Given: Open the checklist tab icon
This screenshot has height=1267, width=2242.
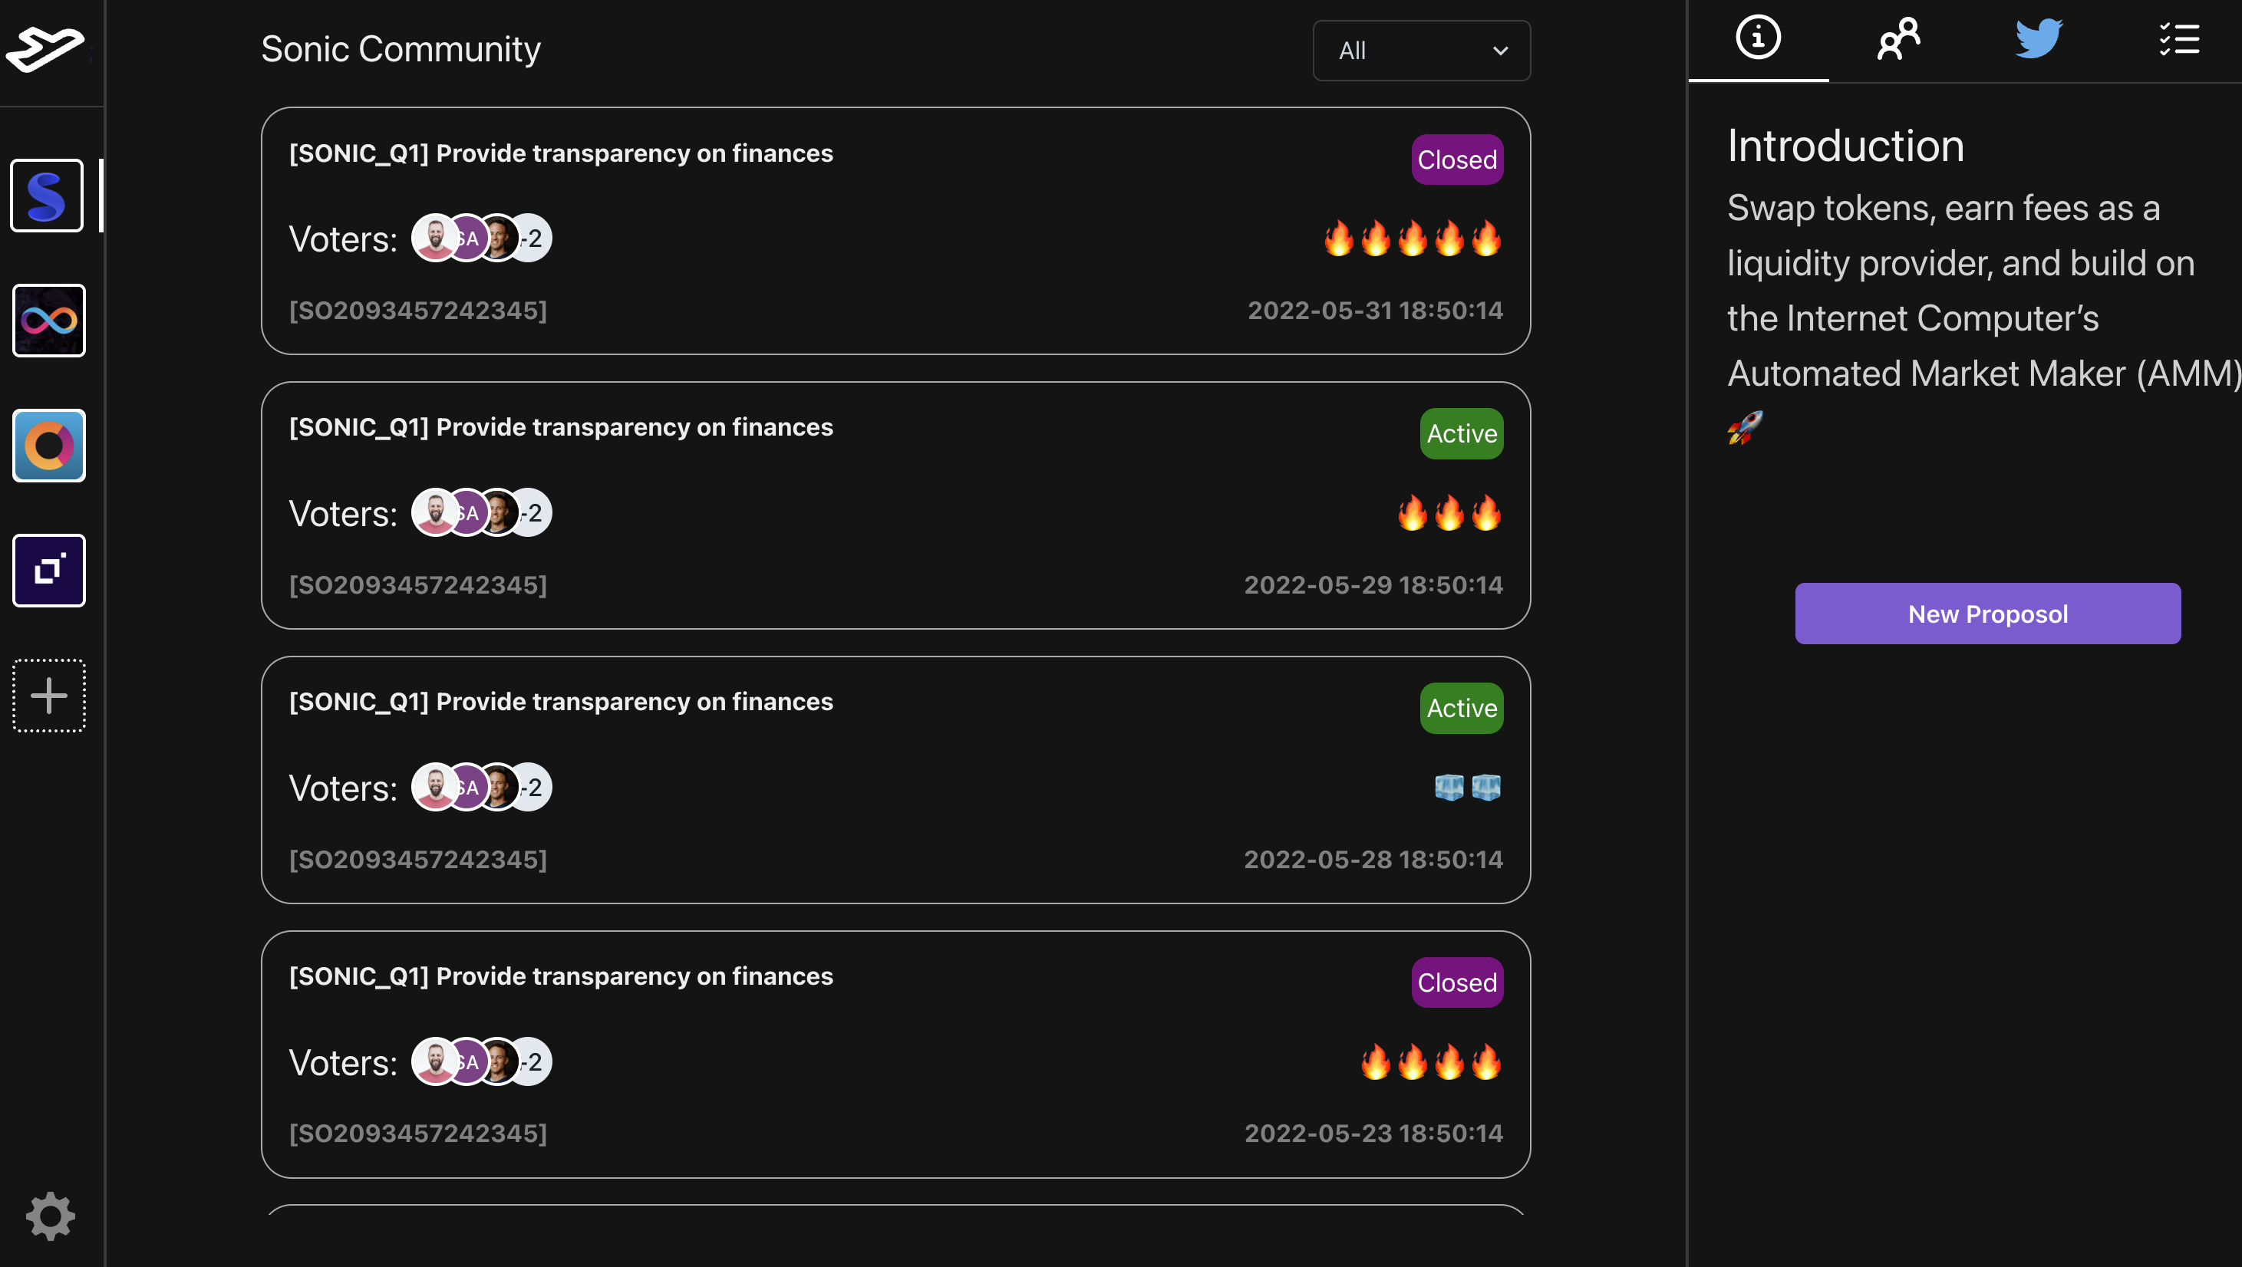Looking at the screenshot, I should [x=2178, y=38].
